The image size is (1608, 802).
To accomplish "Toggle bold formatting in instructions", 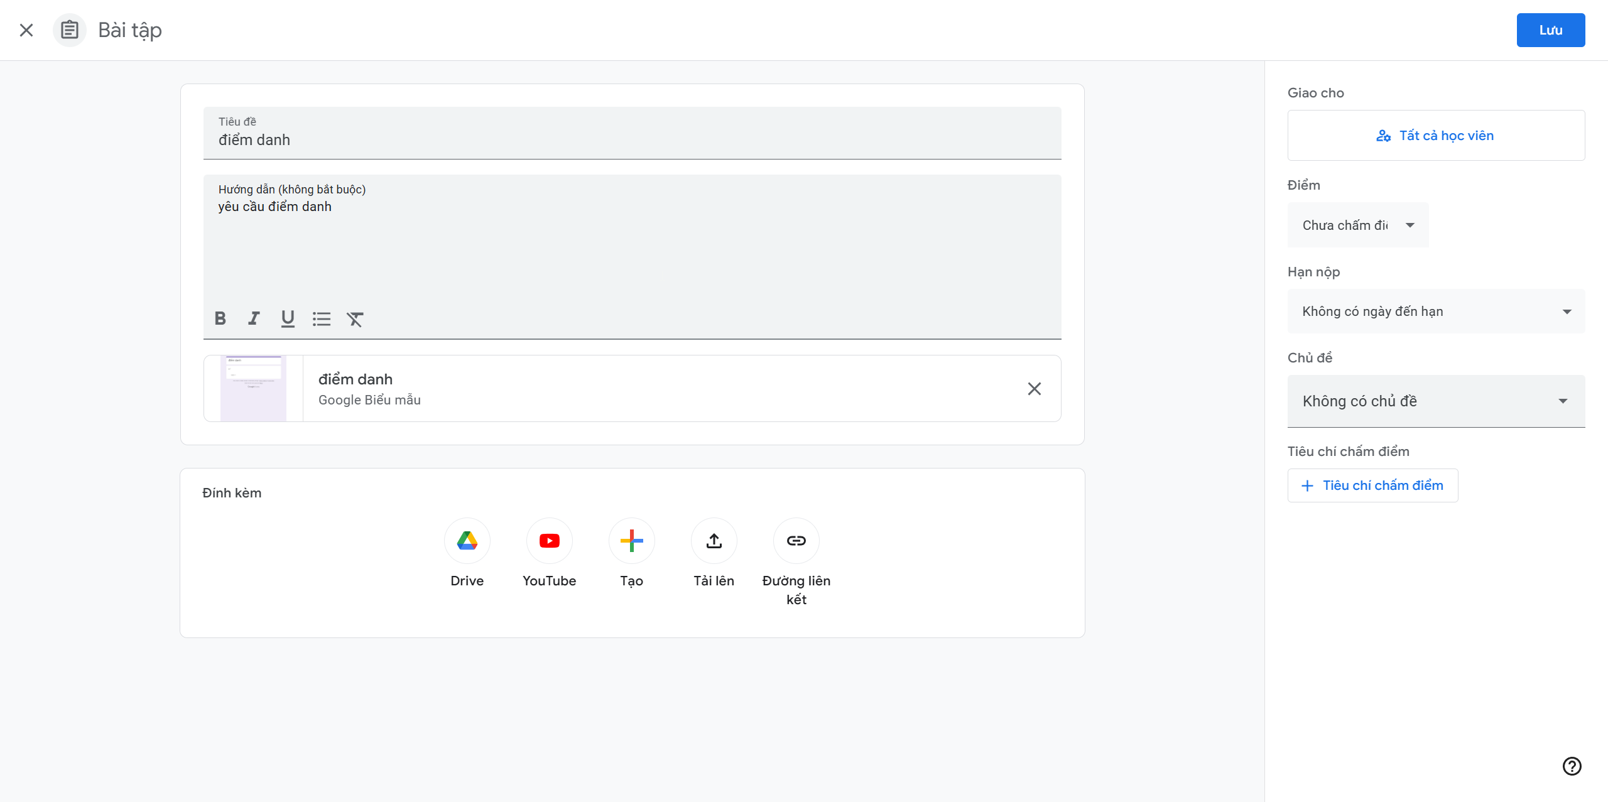I will tap(220, 318).
